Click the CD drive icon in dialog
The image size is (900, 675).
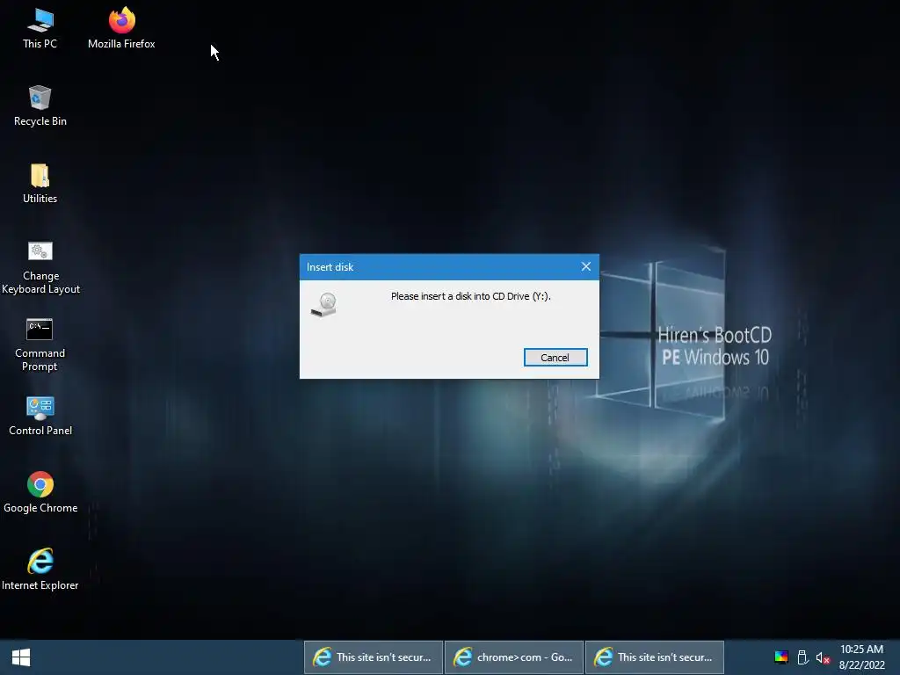click(x=324, y=305)
